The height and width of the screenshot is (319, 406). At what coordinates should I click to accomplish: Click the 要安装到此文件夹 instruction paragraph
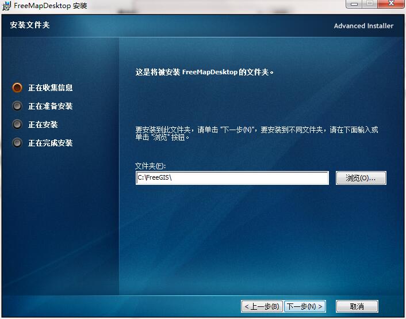point(256,134)
